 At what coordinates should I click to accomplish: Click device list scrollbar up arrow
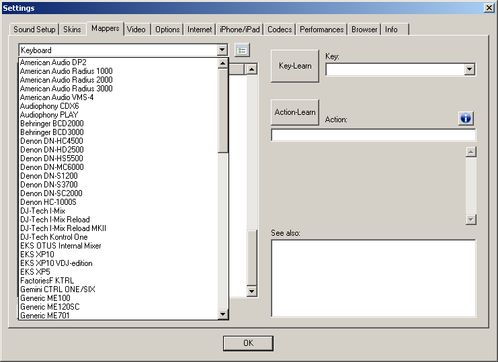tap(222, 63)
